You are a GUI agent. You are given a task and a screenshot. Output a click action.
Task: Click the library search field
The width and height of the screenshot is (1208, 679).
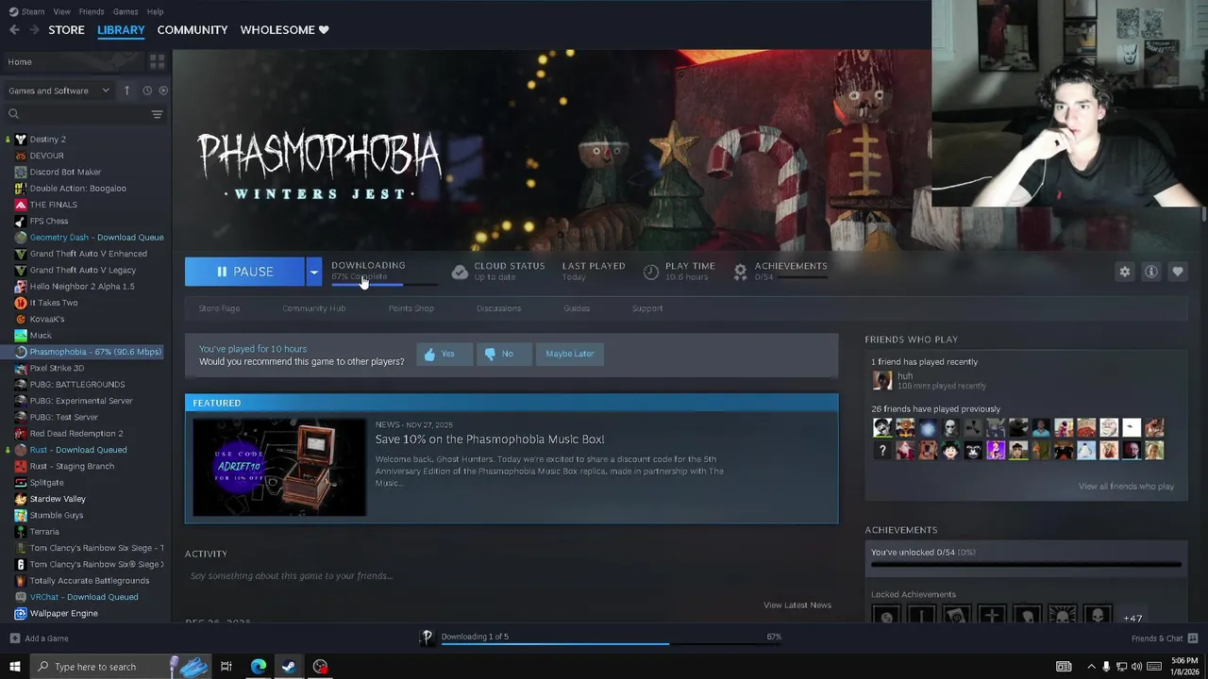(x=77, y=114)
